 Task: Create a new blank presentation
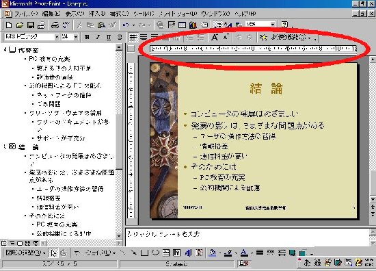[9, 25]
